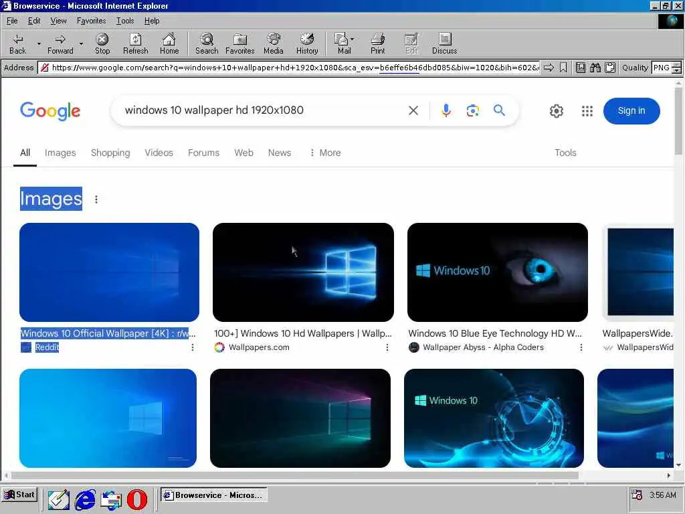Screen dimensions: 685x514
Task: Open the Tools menu
Action: 125,21
